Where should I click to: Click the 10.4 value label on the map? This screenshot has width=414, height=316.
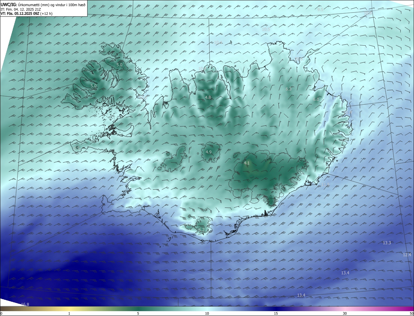218,43
